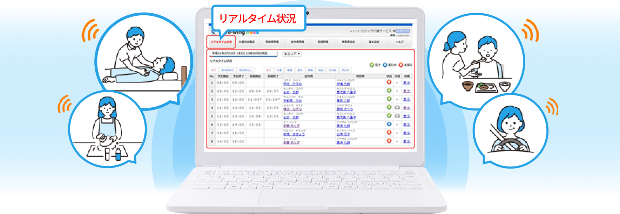Click the scheduled start 08:00 in row 1
The width and height of the screenshot is (620, 214).
223,83
